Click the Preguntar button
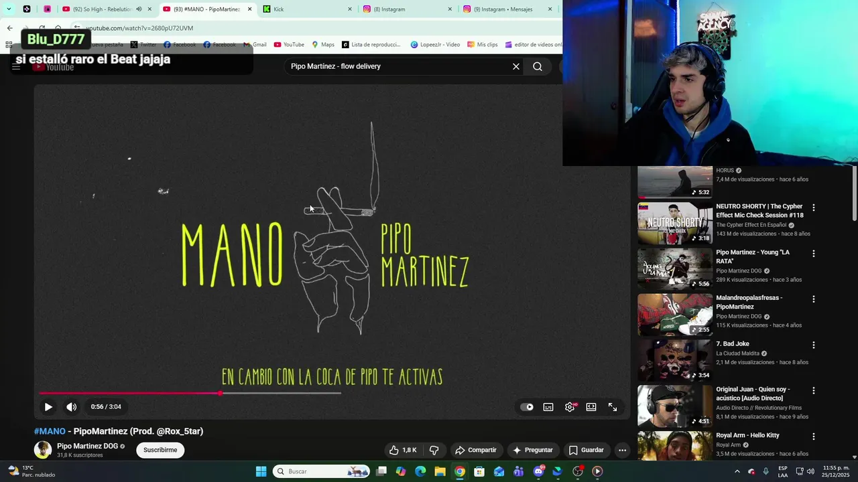Screen dimensions: 858x482 pyautogui.click(x=533, y=450)
